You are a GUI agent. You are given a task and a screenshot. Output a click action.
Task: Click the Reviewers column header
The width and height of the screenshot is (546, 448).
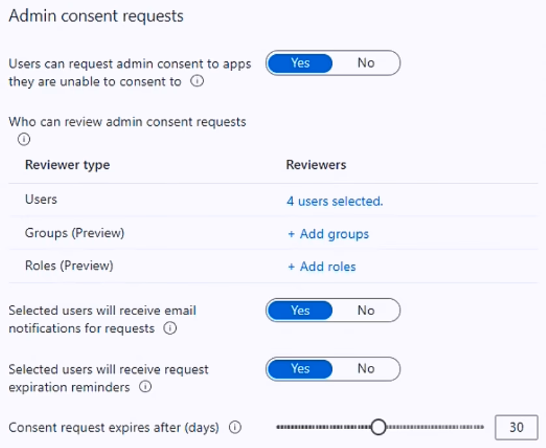316,165
